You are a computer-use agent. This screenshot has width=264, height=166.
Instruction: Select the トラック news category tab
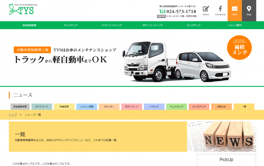click(x=154, y=107)
